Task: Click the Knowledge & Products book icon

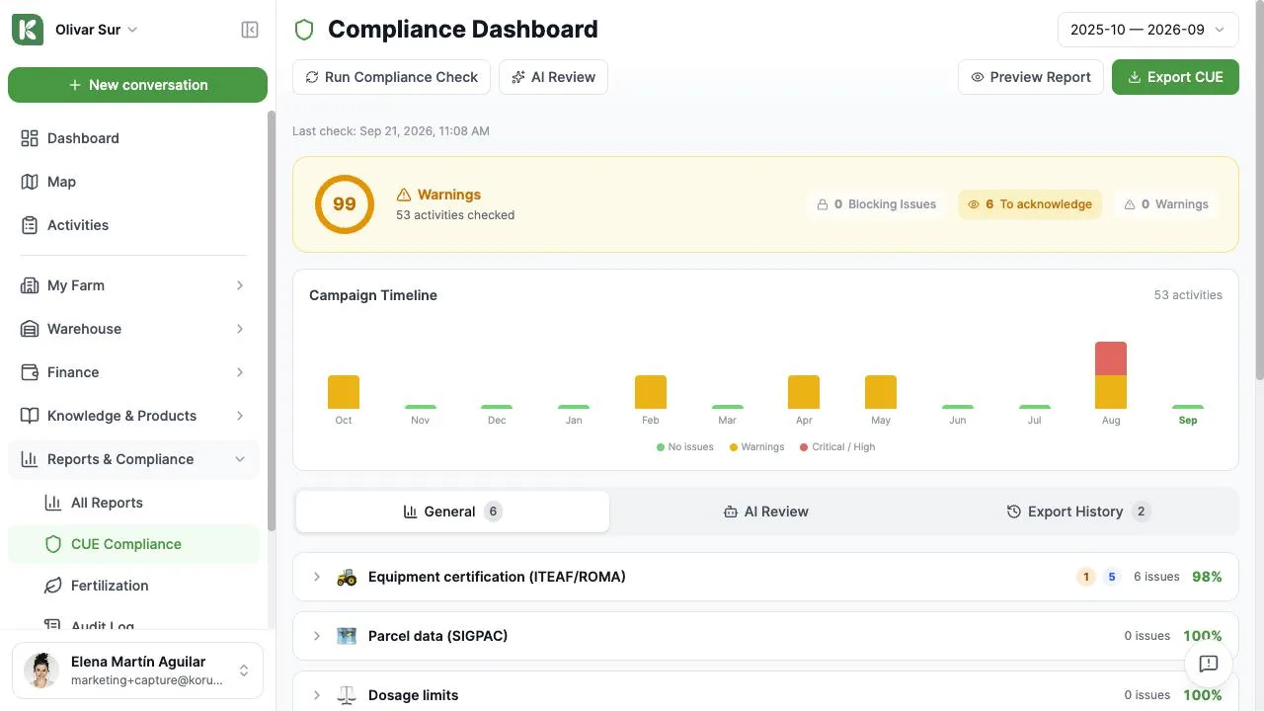Action: pos(30,416)
